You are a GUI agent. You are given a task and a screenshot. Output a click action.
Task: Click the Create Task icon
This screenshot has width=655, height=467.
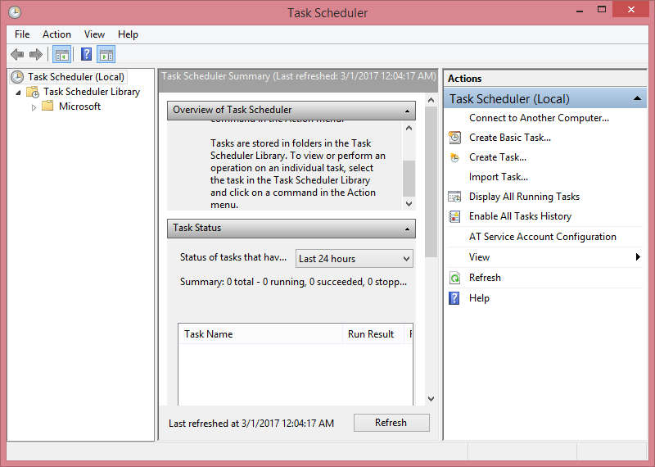(454, 157)
